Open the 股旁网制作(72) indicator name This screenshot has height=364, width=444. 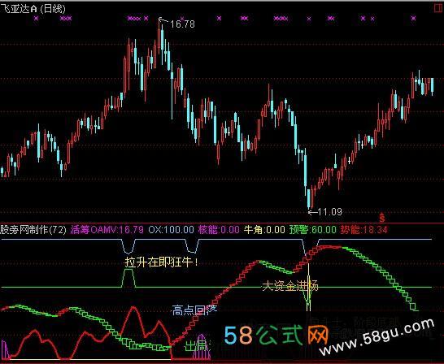coord(33,229)
